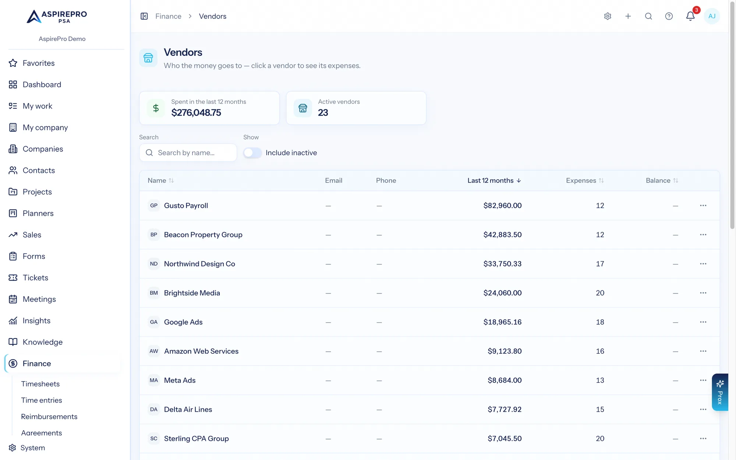
Task: Sort by Last 12 months column
Action: (494, 181)
